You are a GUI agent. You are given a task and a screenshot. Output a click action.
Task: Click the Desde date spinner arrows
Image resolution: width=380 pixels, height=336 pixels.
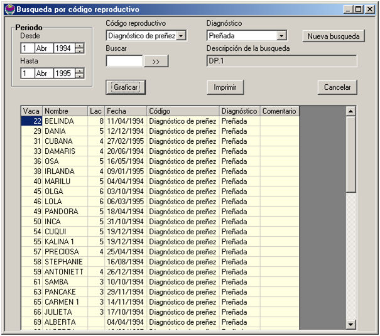pyautogui.click(x=80, y=48)
